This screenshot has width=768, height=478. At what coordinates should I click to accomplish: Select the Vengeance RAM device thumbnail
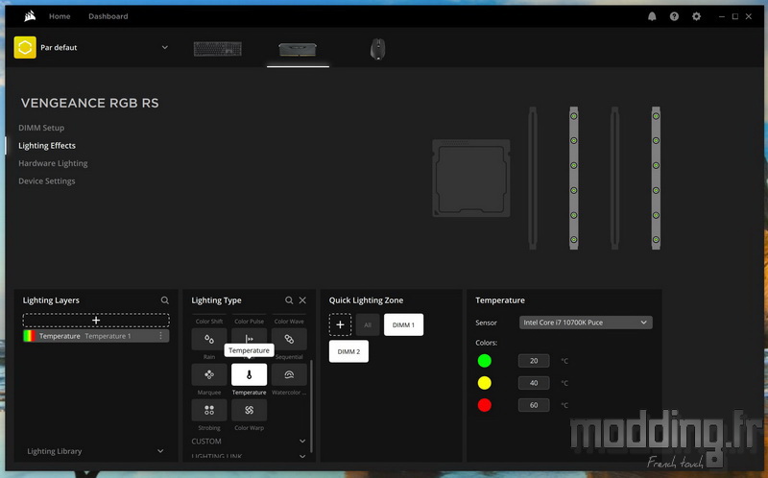click(x=298, y=49)
